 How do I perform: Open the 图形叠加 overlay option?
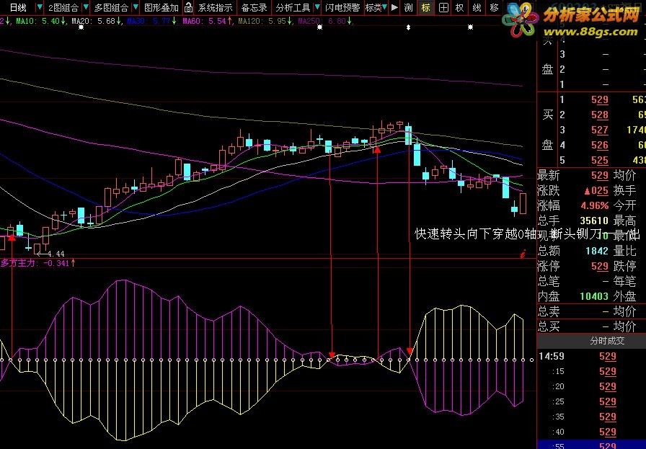161,7
